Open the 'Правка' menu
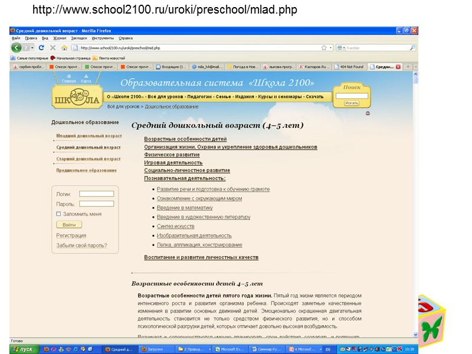This screenshot has width=472, height=354. (x=31, y=38)
